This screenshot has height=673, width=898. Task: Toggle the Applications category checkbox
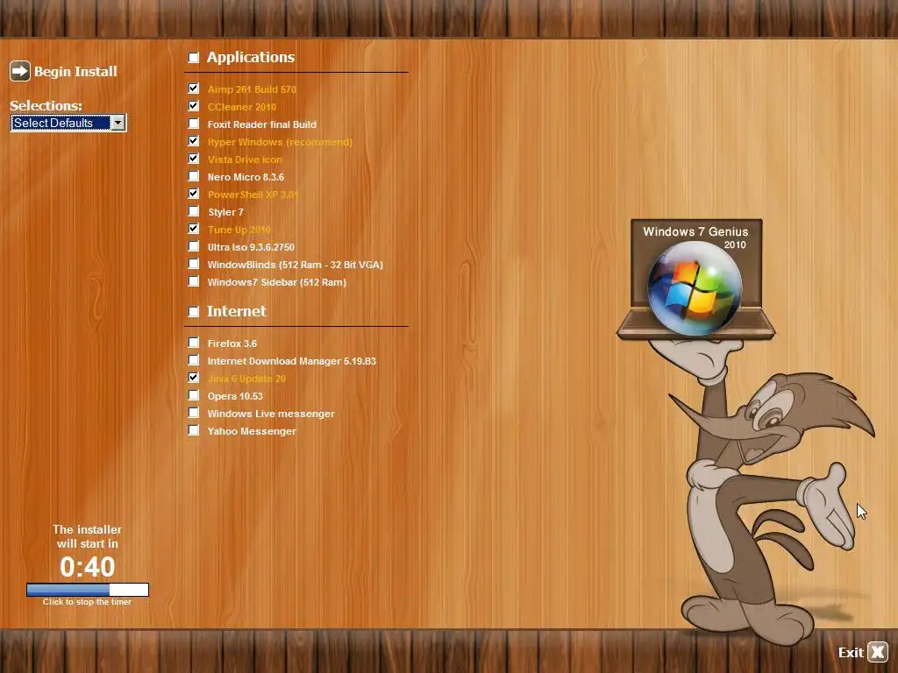point(194,57)
